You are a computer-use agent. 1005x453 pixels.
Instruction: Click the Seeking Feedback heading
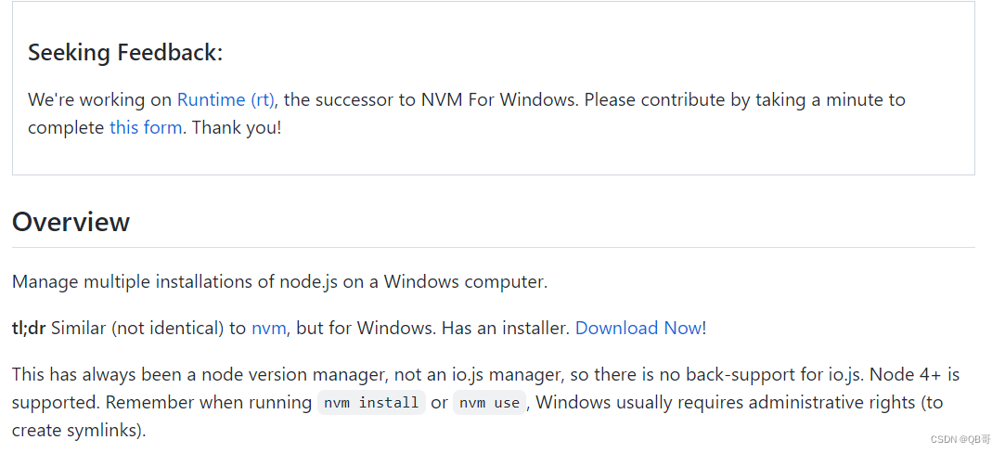pyautogui.click(x=125, y=53)
